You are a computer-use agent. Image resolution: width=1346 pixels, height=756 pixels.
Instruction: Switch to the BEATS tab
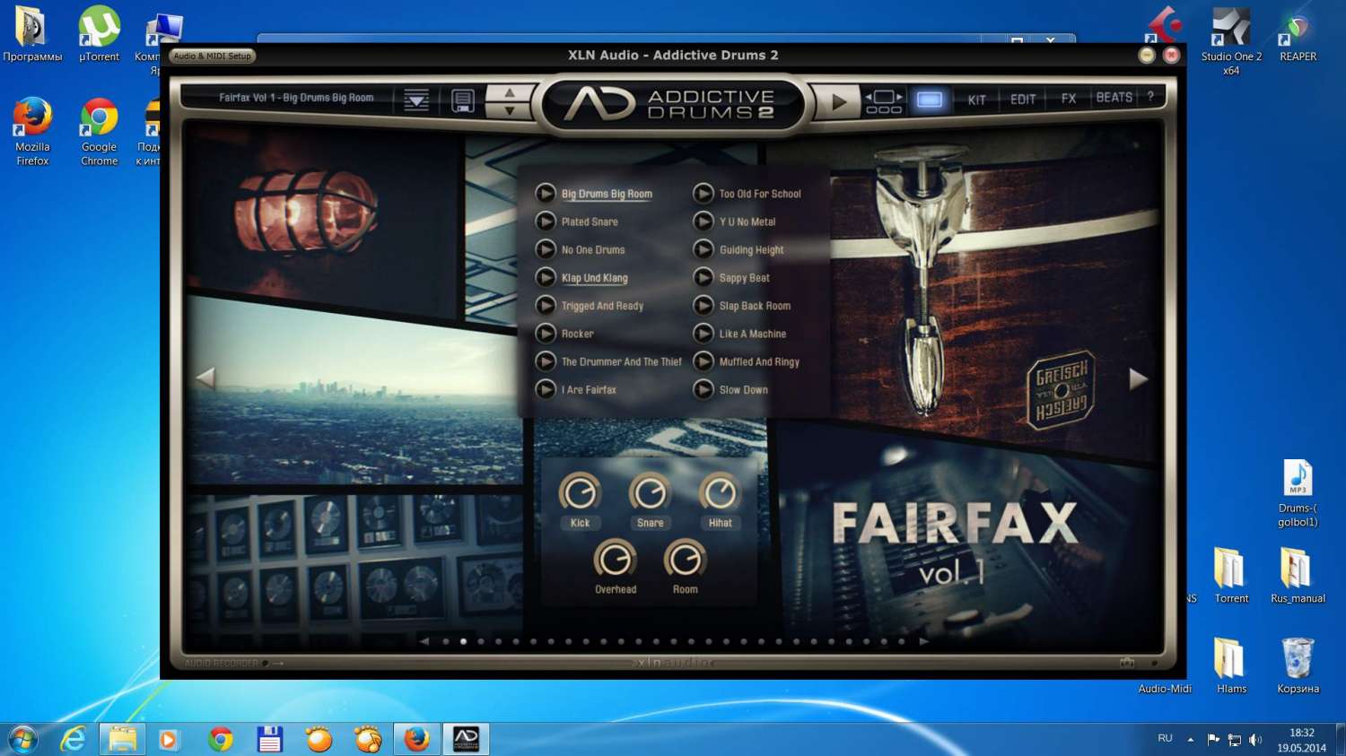coord(1114,98)
